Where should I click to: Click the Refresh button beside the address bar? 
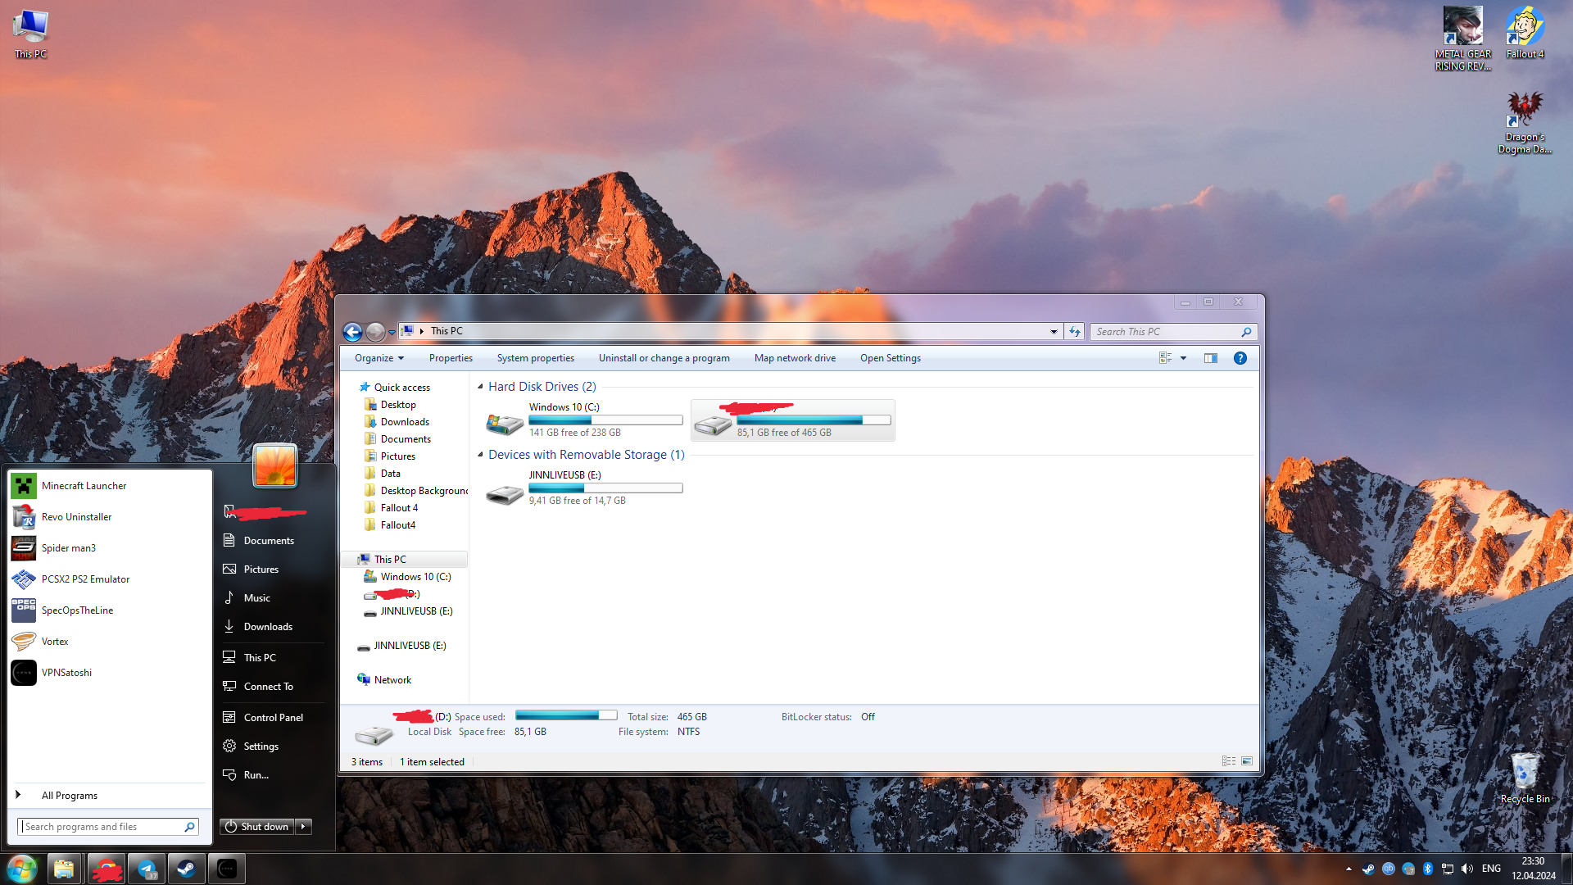pos(1075,332)
